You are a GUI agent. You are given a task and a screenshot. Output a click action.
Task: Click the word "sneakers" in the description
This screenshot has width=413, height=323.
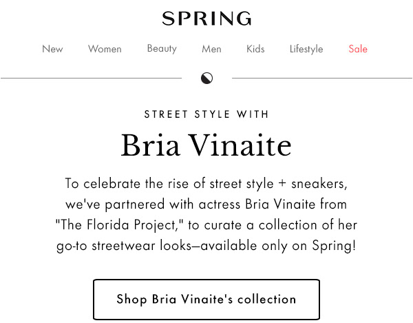pyautogui.click(x=320, y=184)
